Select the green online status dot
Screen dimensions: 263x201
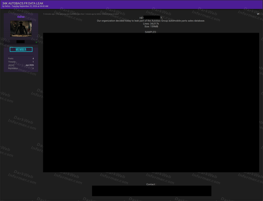[x=36, y=42]
